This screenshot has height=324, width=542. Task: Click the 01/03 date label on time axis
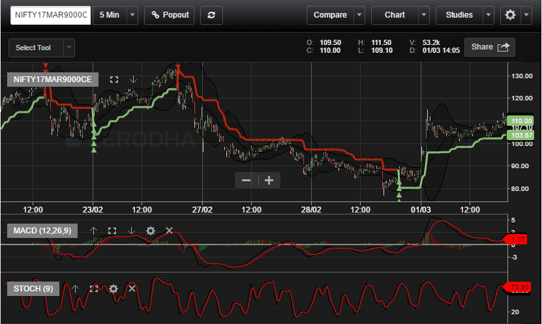coord(421,210)
